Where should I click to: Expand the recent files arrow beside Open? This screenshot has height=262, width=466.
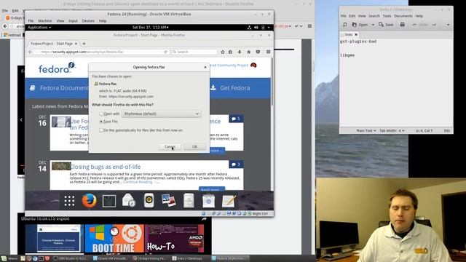[x=373, y=25]
